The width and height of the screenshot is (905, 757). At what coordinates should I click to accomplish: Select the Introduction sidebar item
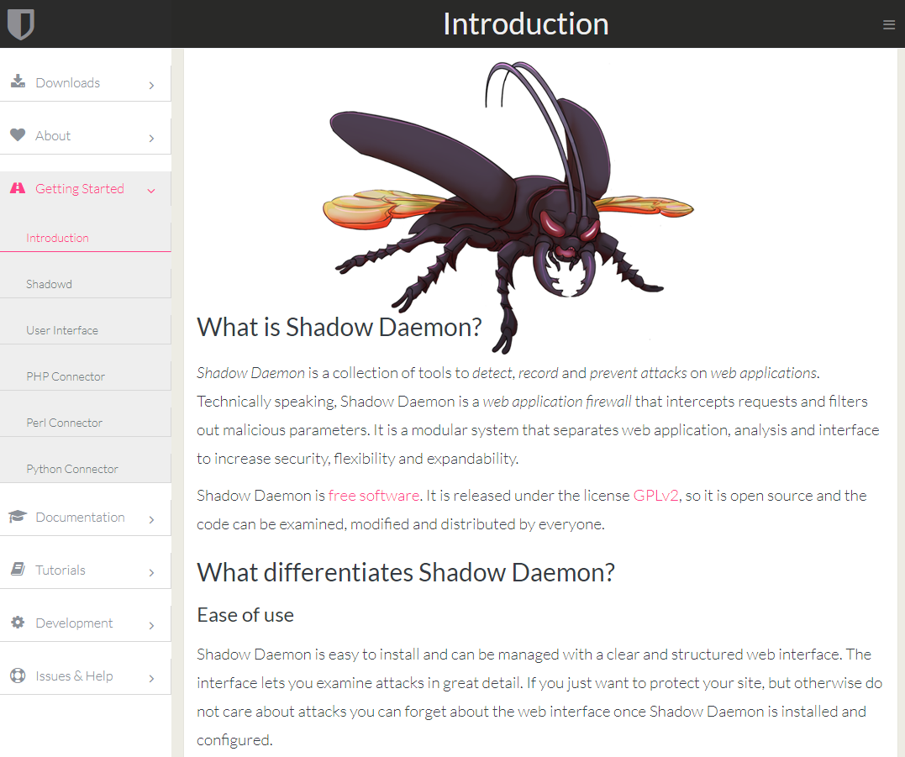click(57, 238)
